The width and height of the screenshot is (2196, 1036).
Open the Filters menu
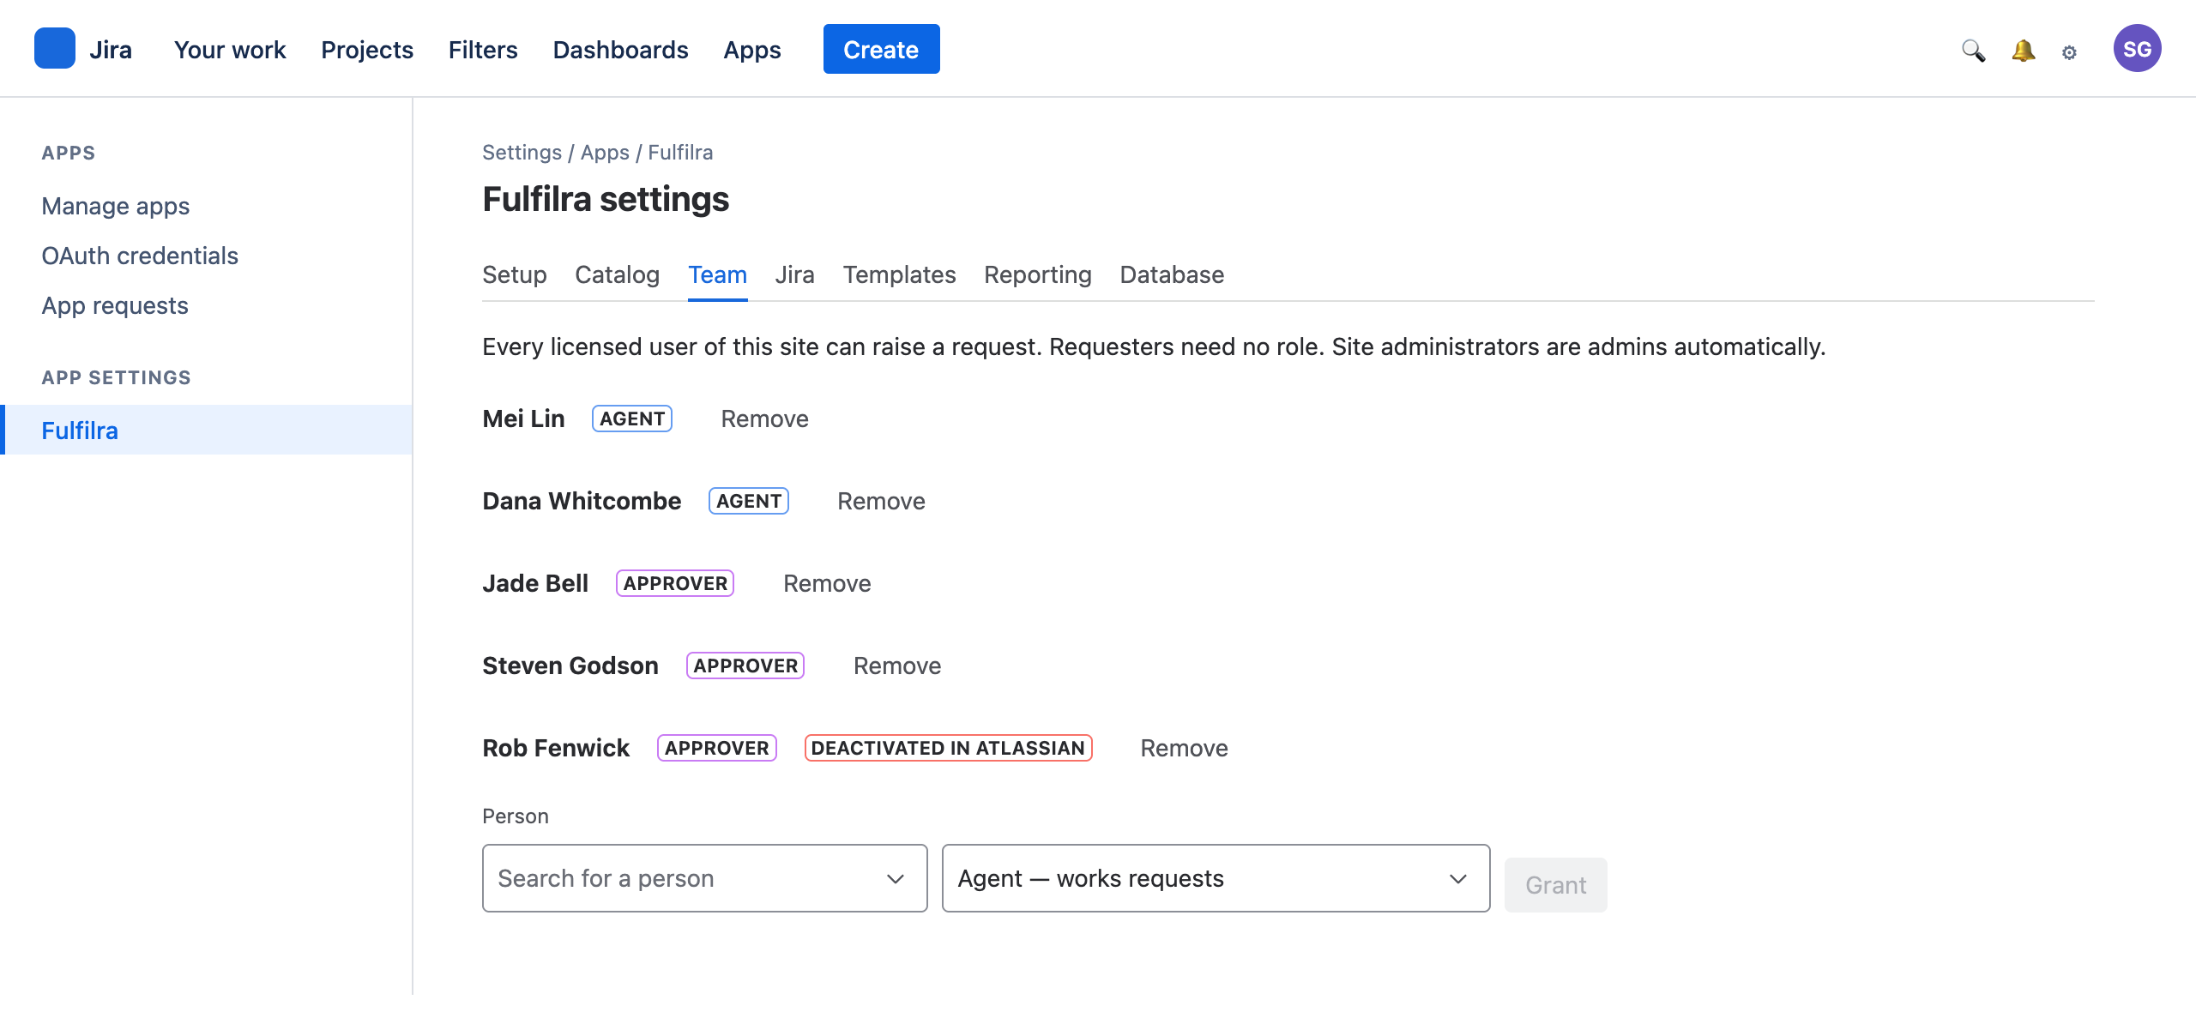[483, 50]
